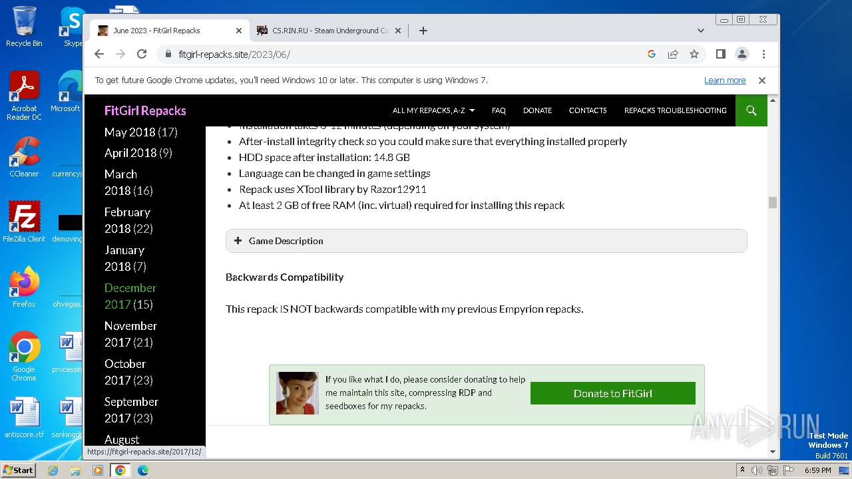Open the December 2017 archive link

(x=130, y=295)
